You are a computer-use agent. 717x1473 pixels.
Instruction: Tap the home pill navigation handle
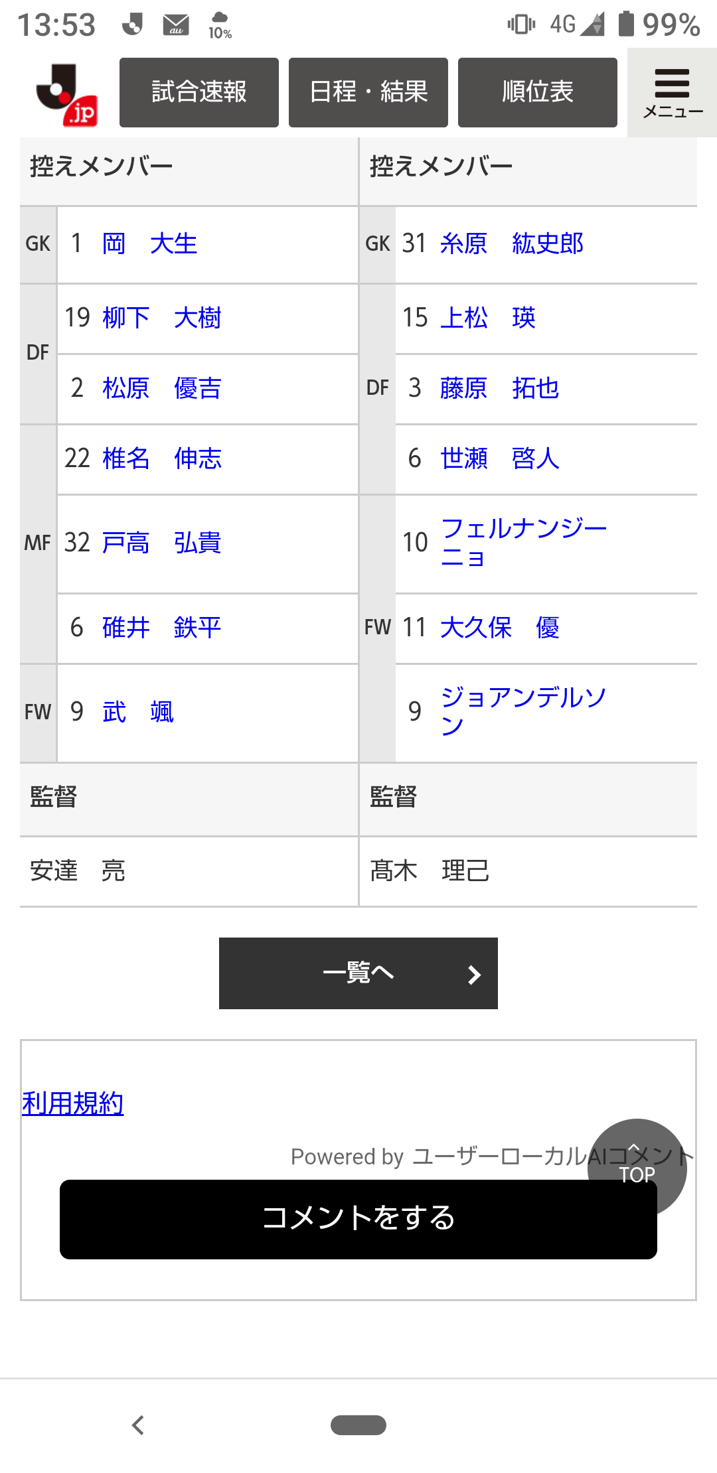(358, 1425)
